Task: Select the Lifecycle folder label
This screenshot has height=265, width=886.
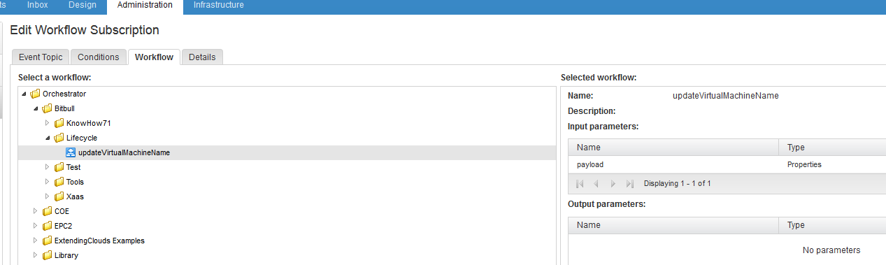Action: pyautogui.click(x=82, y=138)
